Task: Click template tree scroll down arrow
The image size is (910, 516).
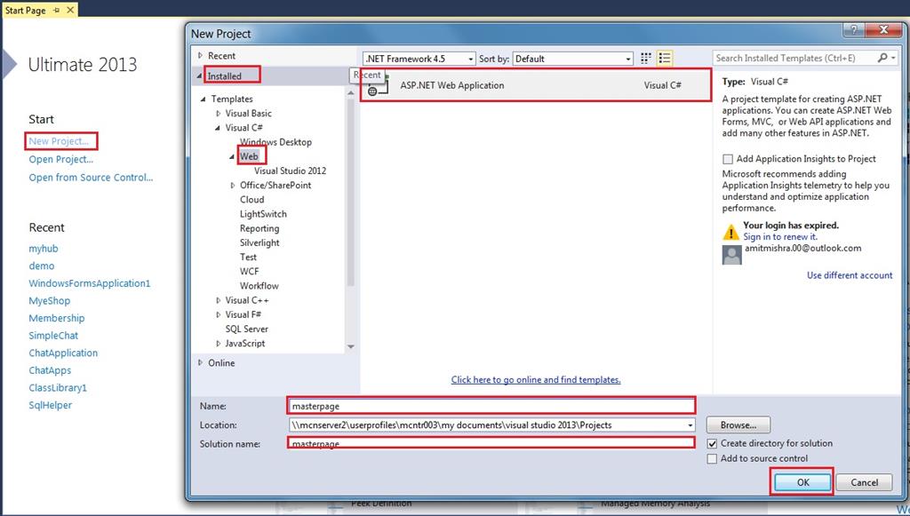Action: tap(350, 346)
